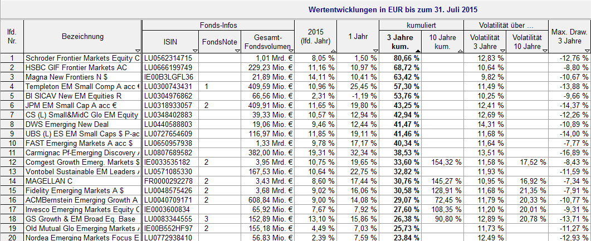Expand the Volatilität 10 Jahre filter arrow
Viewport: 591px width, 241px height.
tap(544, 51)
